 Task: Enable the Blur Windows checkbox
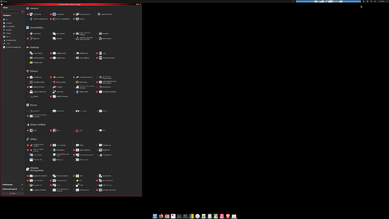(51, 82)
